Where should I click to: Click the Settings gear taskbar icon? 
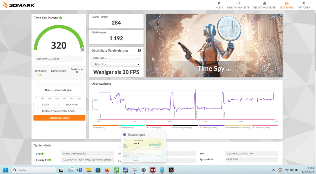tap(143, 170)
